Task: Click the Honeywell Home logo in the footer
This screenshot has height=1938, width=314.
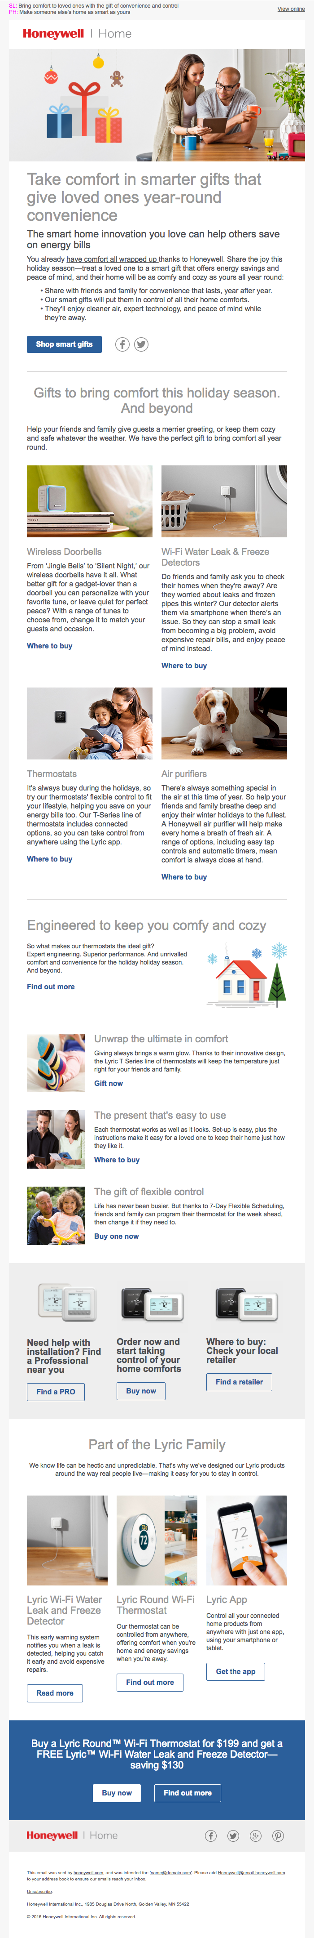Action: point(72,1835)
